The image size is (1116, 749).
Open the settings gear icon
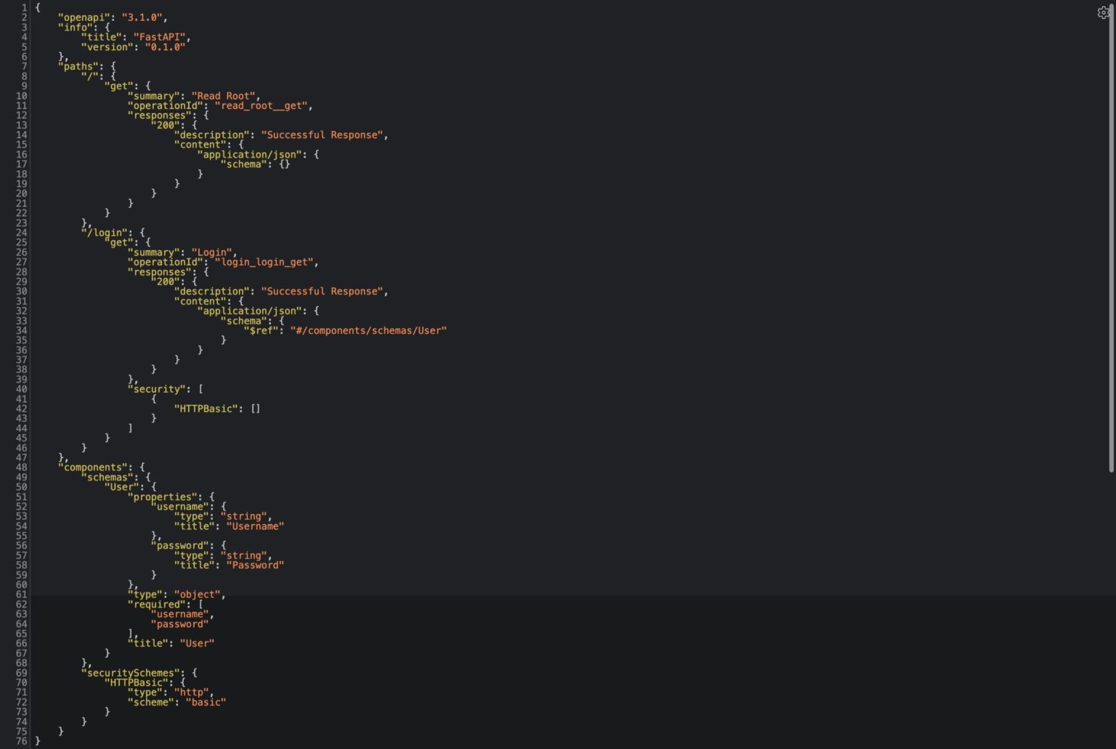(x=1103, y=12)
